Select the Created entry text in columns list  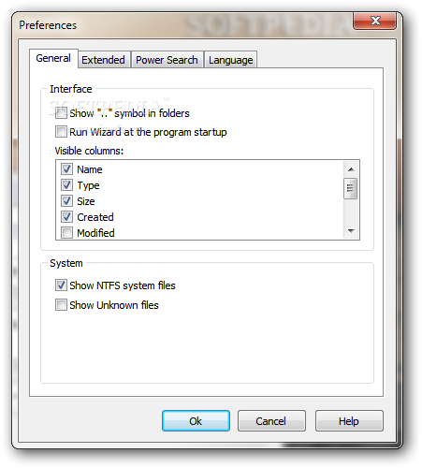(95, 217)
